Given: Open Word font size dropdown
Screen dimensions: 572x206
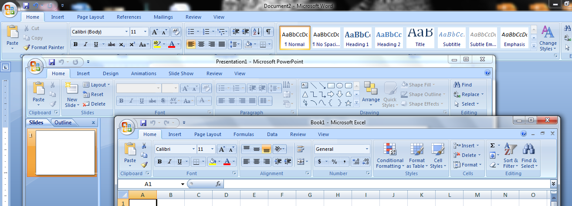Looking at the screenshot, I should point(146,32).
